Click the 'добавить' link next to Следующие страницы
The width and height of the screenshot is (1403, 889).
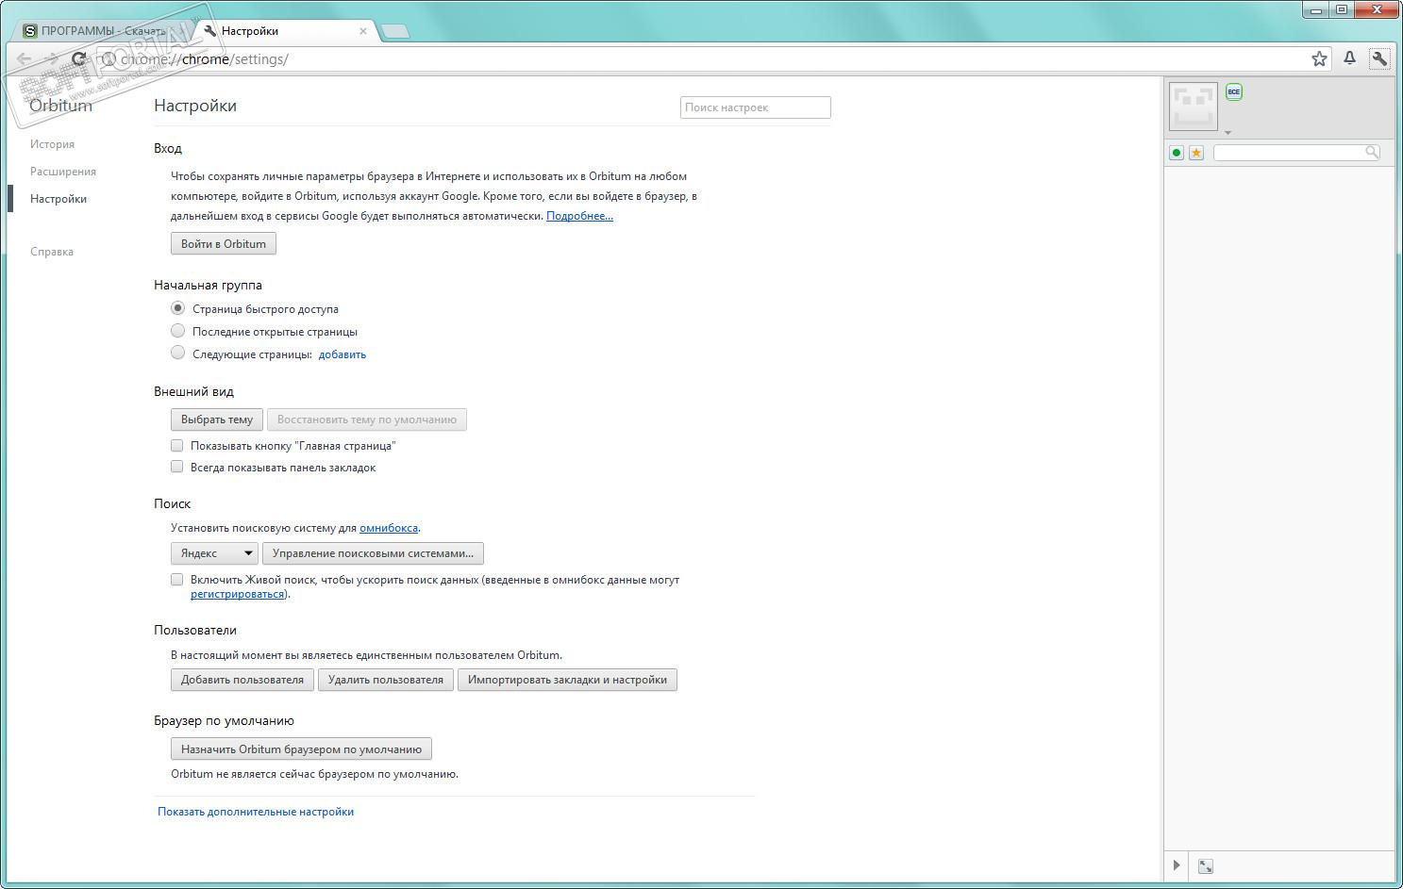tap(342, 354)
